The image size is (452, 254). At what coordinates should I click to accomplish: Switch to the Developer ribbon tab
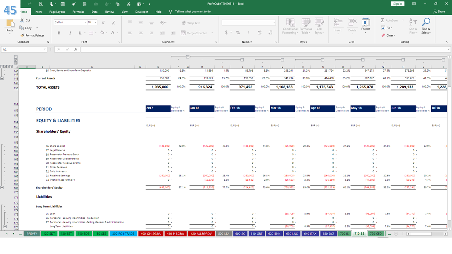click(142, 12)
